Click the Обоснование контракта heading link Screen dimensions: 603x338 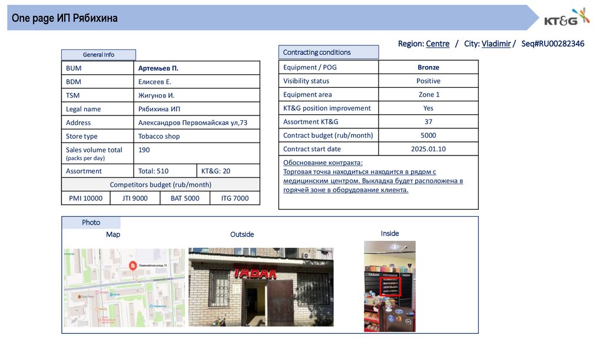tap(323, 163)
